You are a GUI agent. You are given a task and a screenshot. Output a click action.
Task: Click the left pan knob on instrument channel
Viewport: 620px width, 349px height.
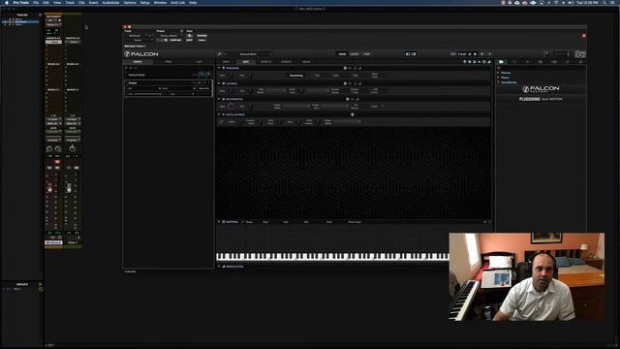(49, 149)
